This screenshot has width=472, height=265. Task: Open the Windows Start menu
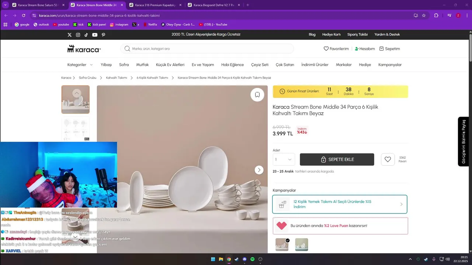pyautogui.click(x=213, y=259)
